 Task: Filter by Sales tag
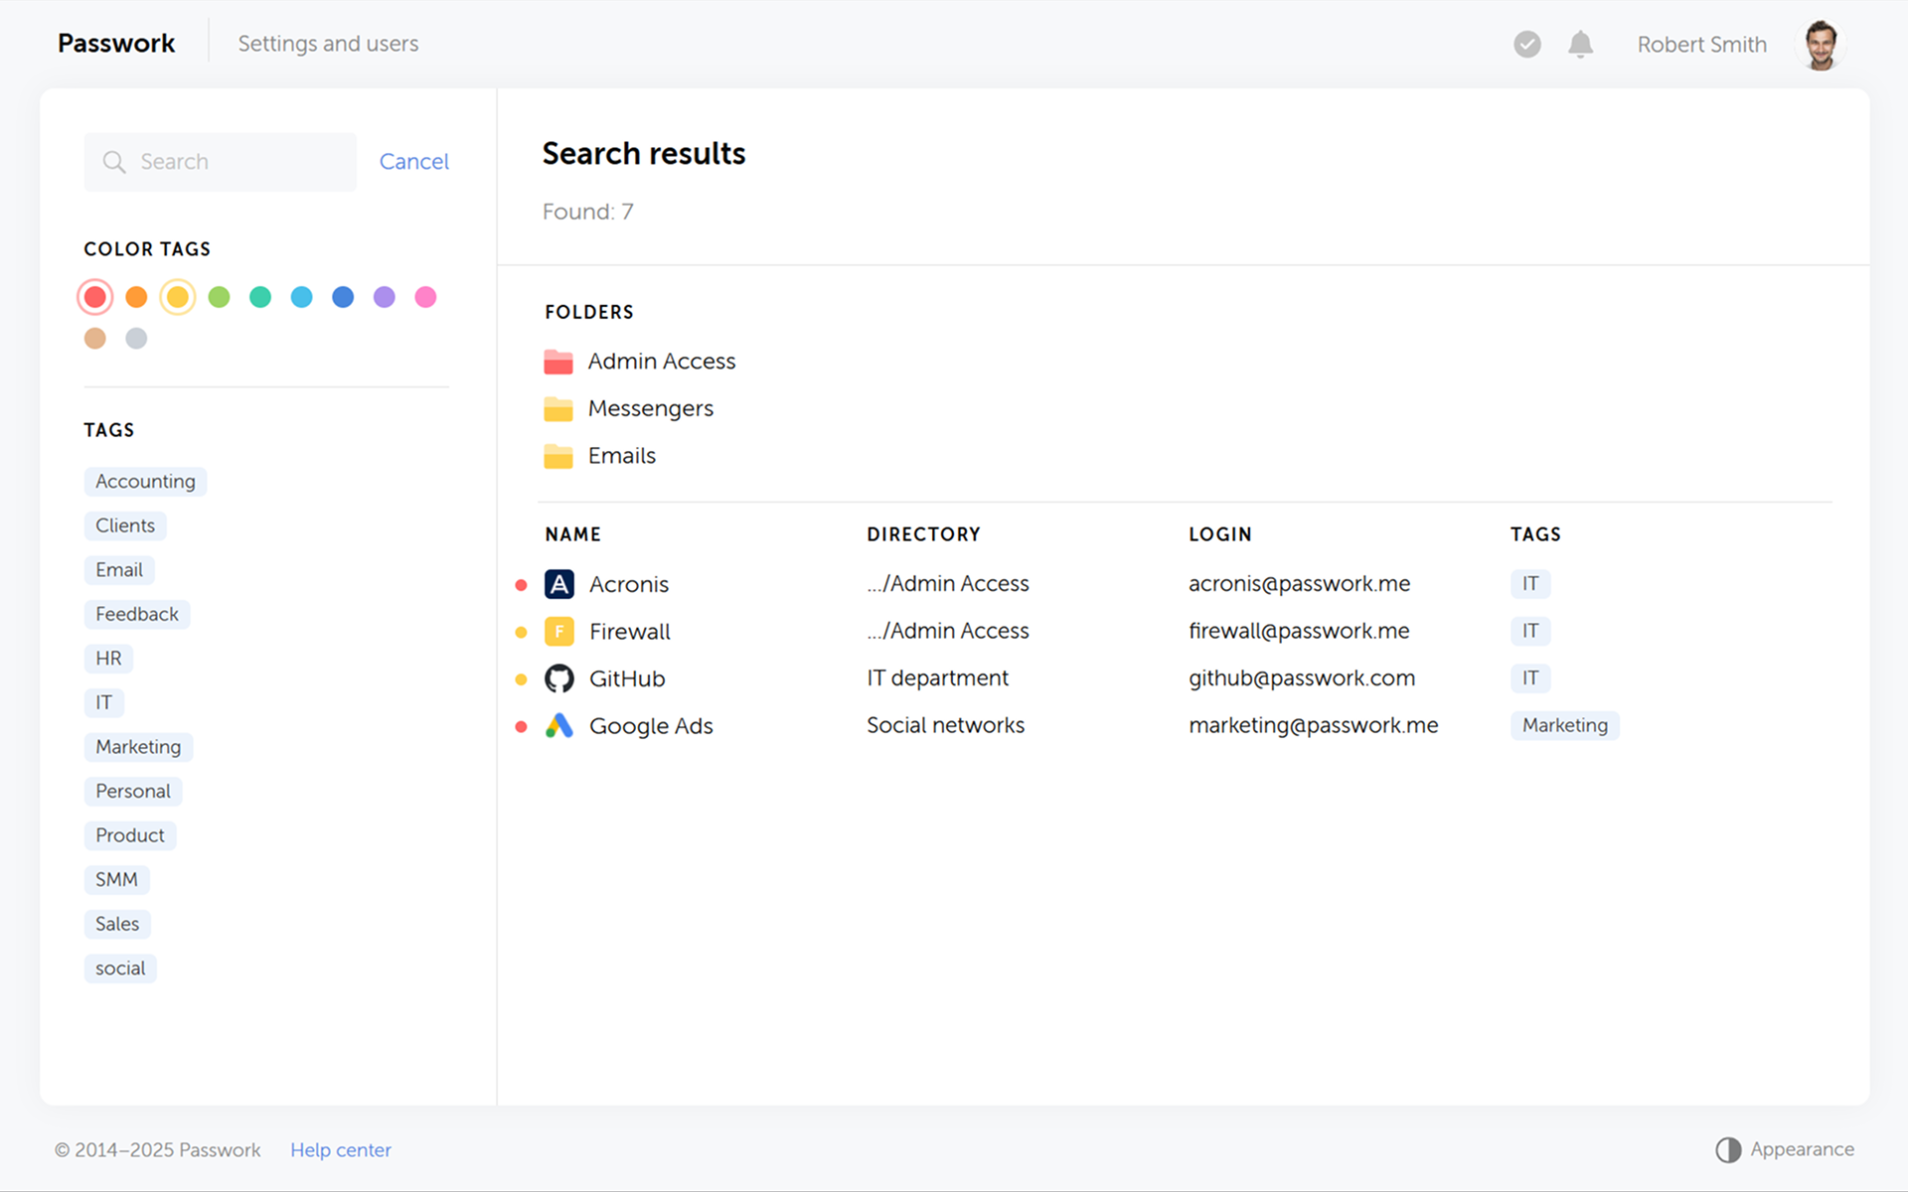[117, 924]
